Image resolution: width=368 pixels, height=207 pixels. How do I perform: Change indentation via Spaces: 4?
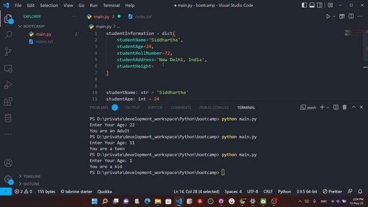[233, 191]
